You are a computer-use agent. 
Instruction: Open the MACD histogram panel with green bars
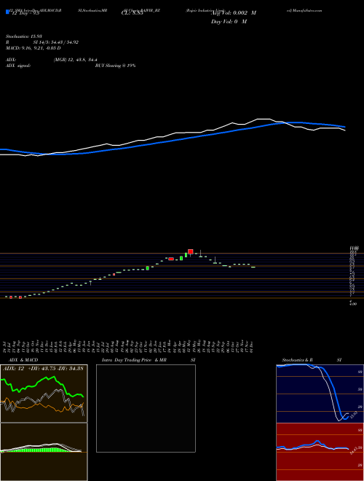(44, 452)
